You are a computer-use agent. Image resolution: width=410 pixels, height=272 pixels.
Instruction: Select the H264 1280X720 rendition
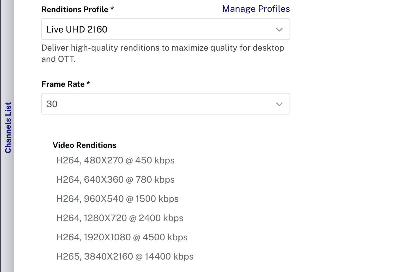(x=120, y=218)
